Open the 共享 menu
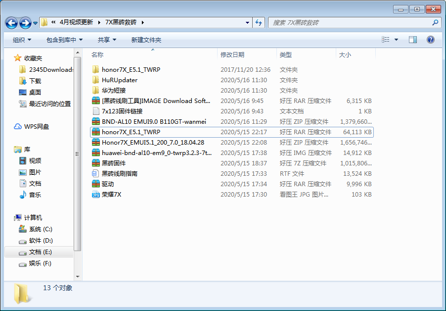 [x=107, y=40]
